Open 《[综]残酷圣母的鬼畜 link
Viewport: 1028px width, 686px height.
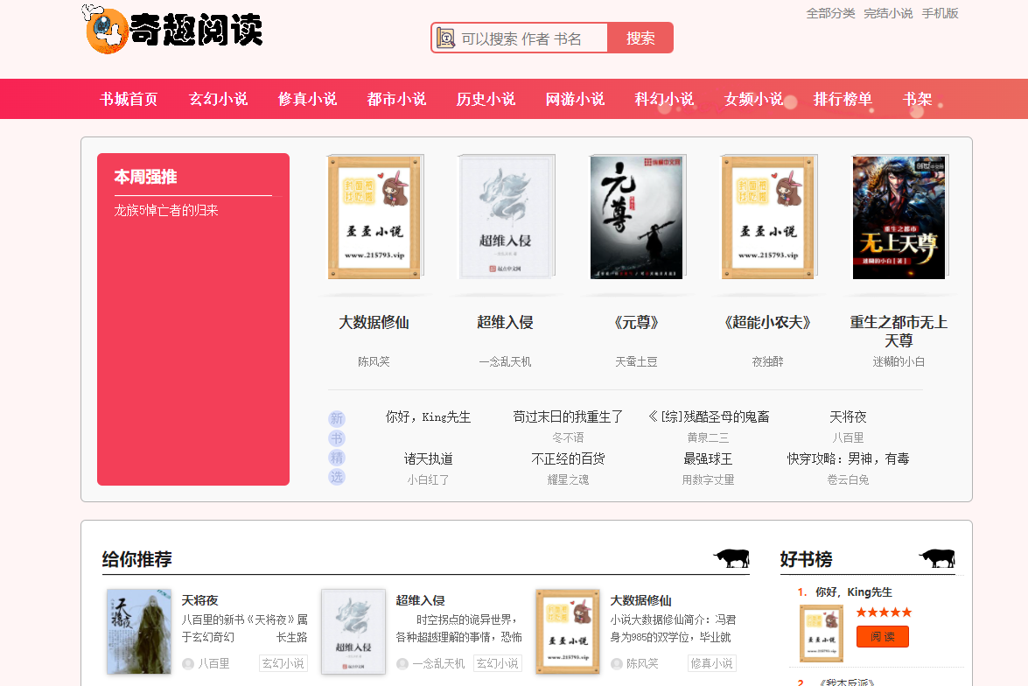pyautogui.click(x=708, y=417)
